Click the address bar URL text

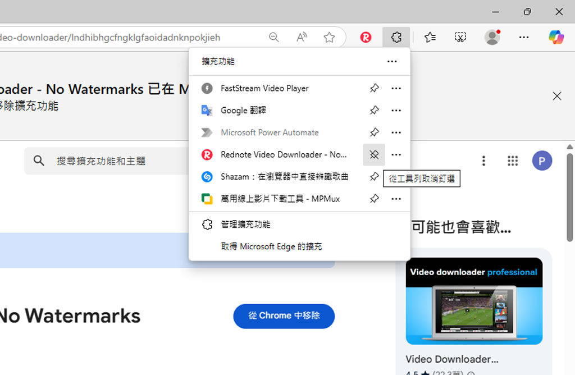coord(110,38)
